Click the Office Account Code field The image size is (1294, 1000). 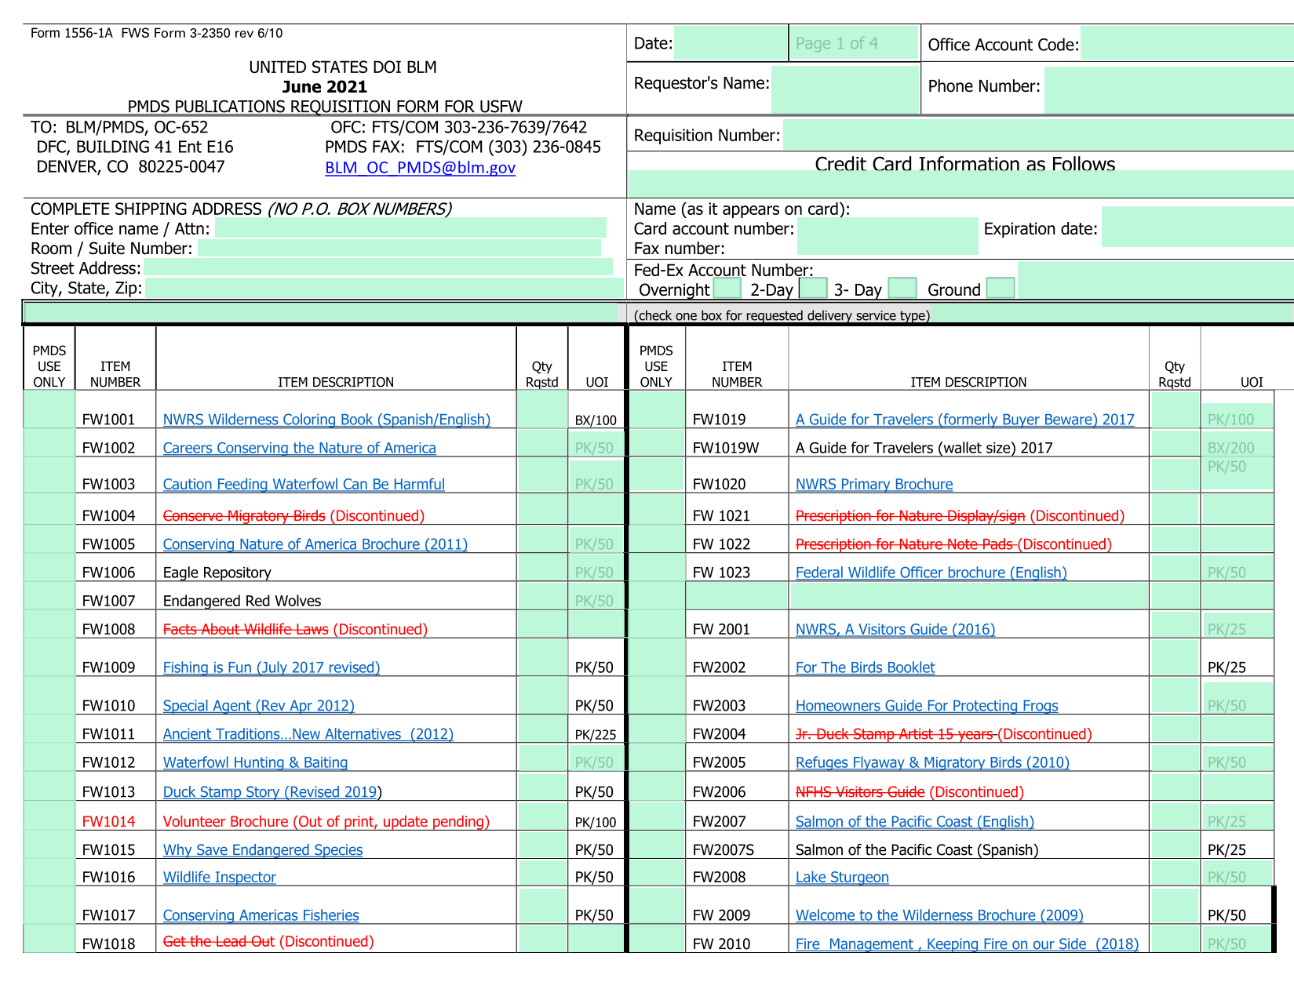pyautogui.click(x=1187, y=43)
